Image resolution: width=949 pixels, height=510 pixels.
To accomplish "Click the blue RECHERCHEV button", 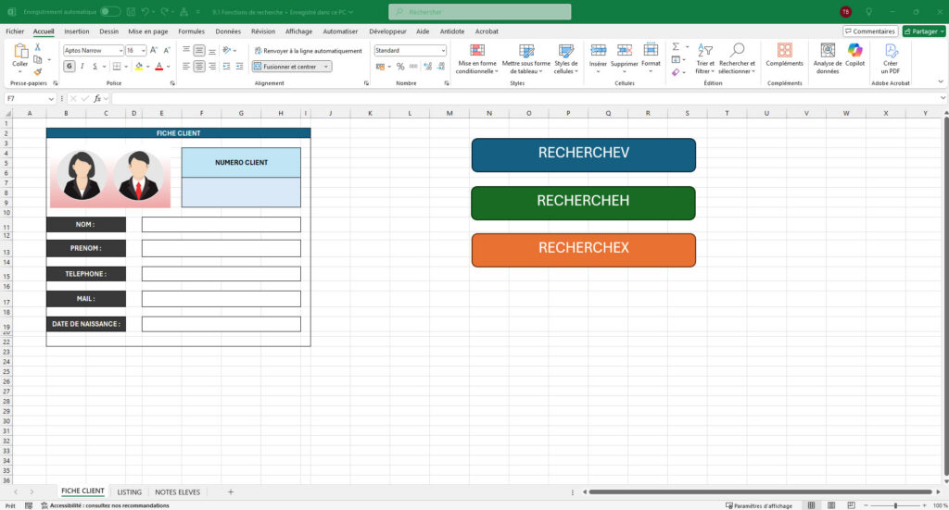I will point(583,155).
